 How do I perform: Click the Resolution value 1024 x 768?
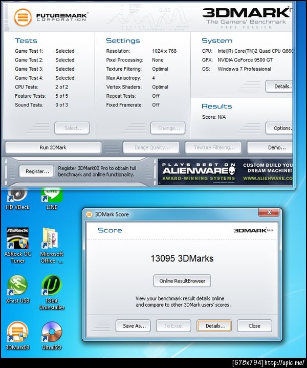[164, 51]
